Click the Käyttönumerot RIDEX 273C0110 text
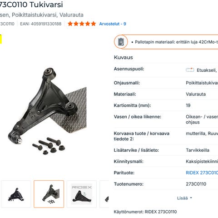 [x=145, y=212]
